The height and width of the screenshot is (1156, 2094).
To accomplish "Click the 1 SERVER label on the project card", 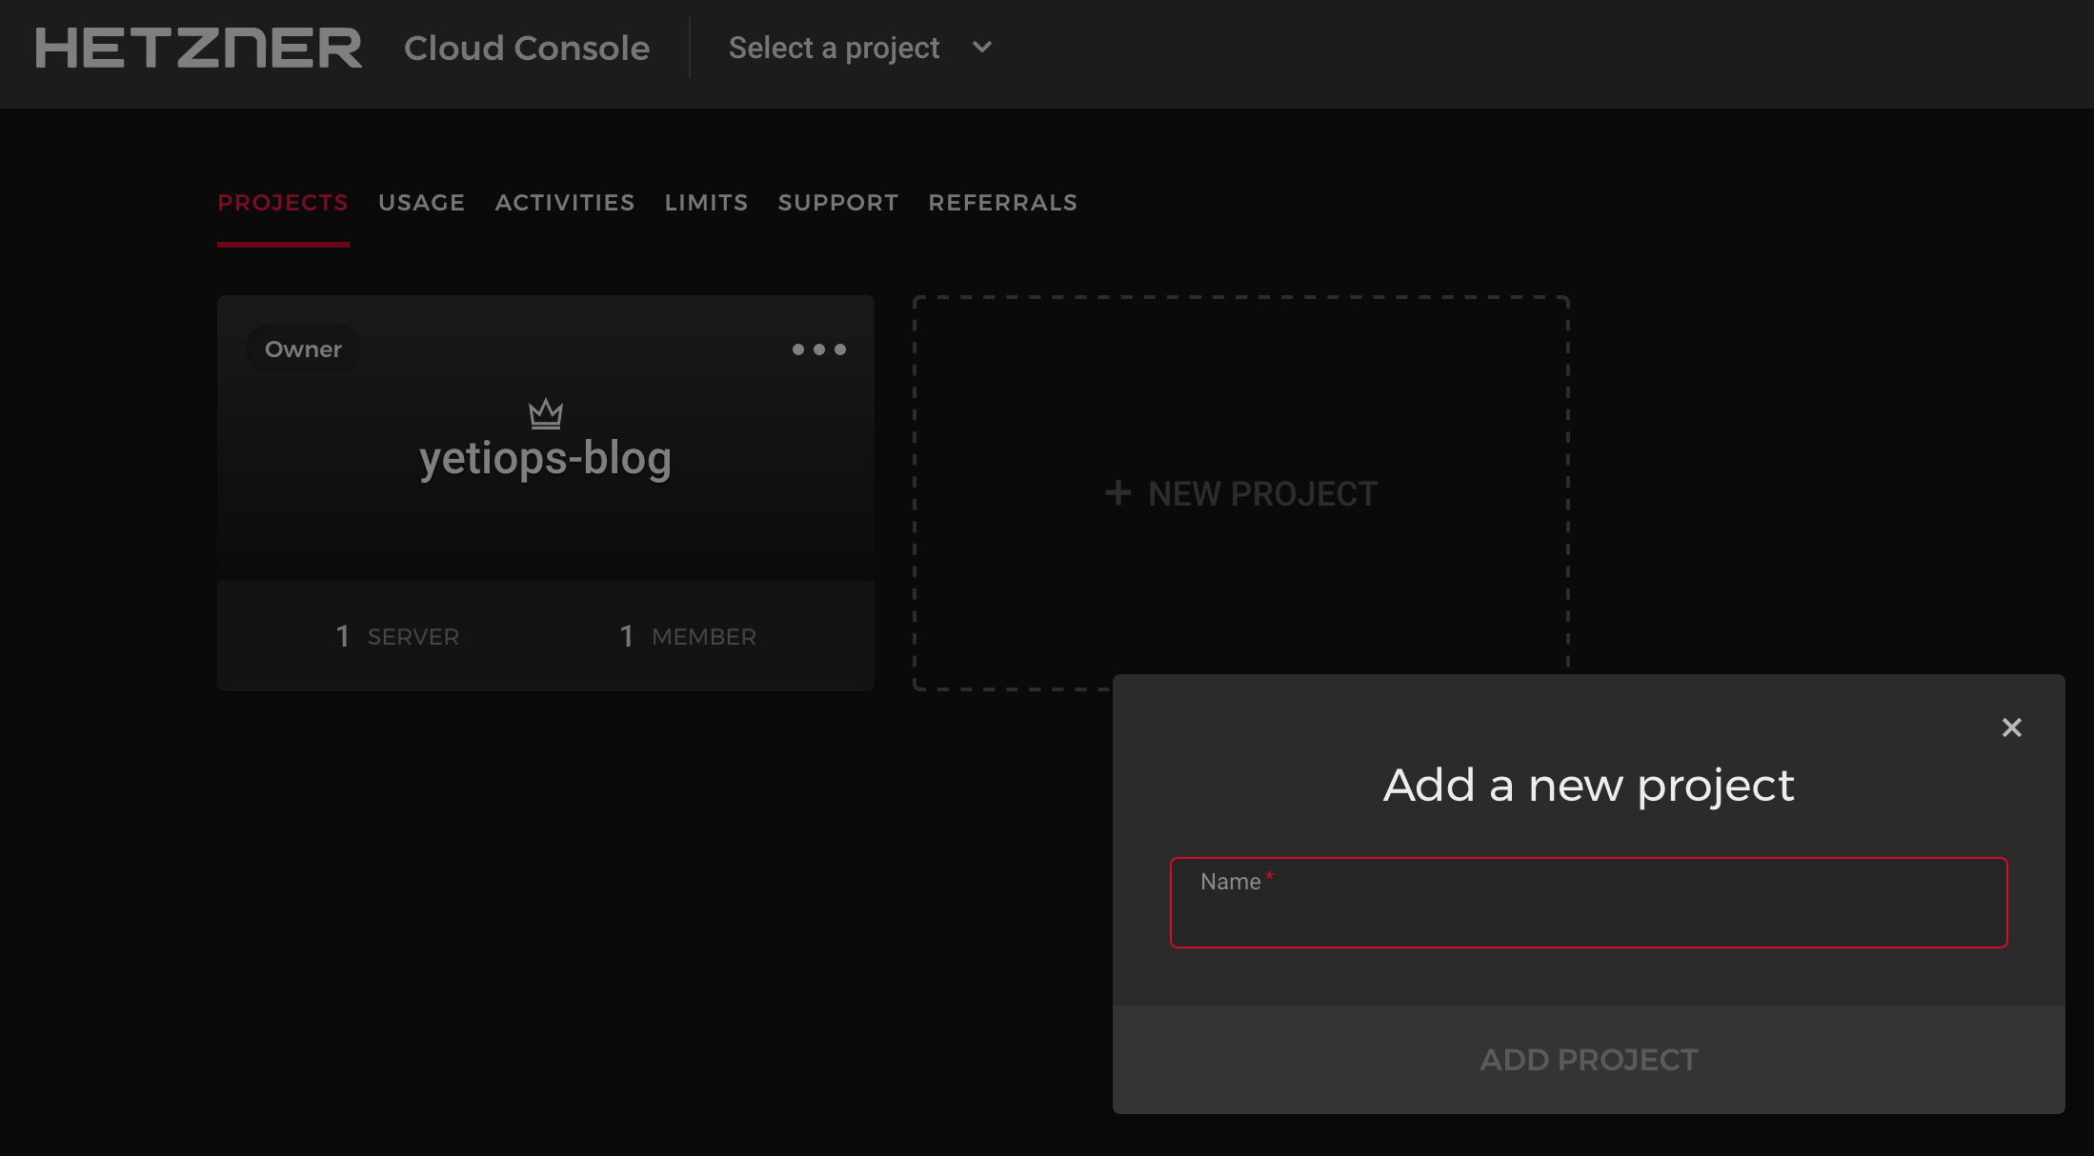I will pos(395,636).
